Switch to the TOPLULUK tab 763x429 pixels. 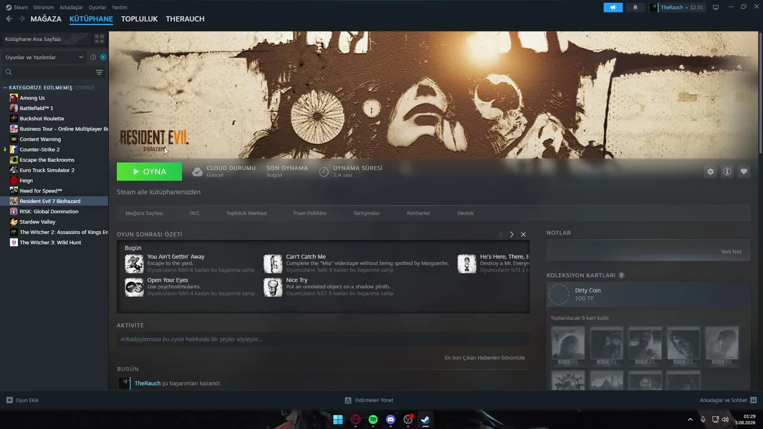click(139, 19)
